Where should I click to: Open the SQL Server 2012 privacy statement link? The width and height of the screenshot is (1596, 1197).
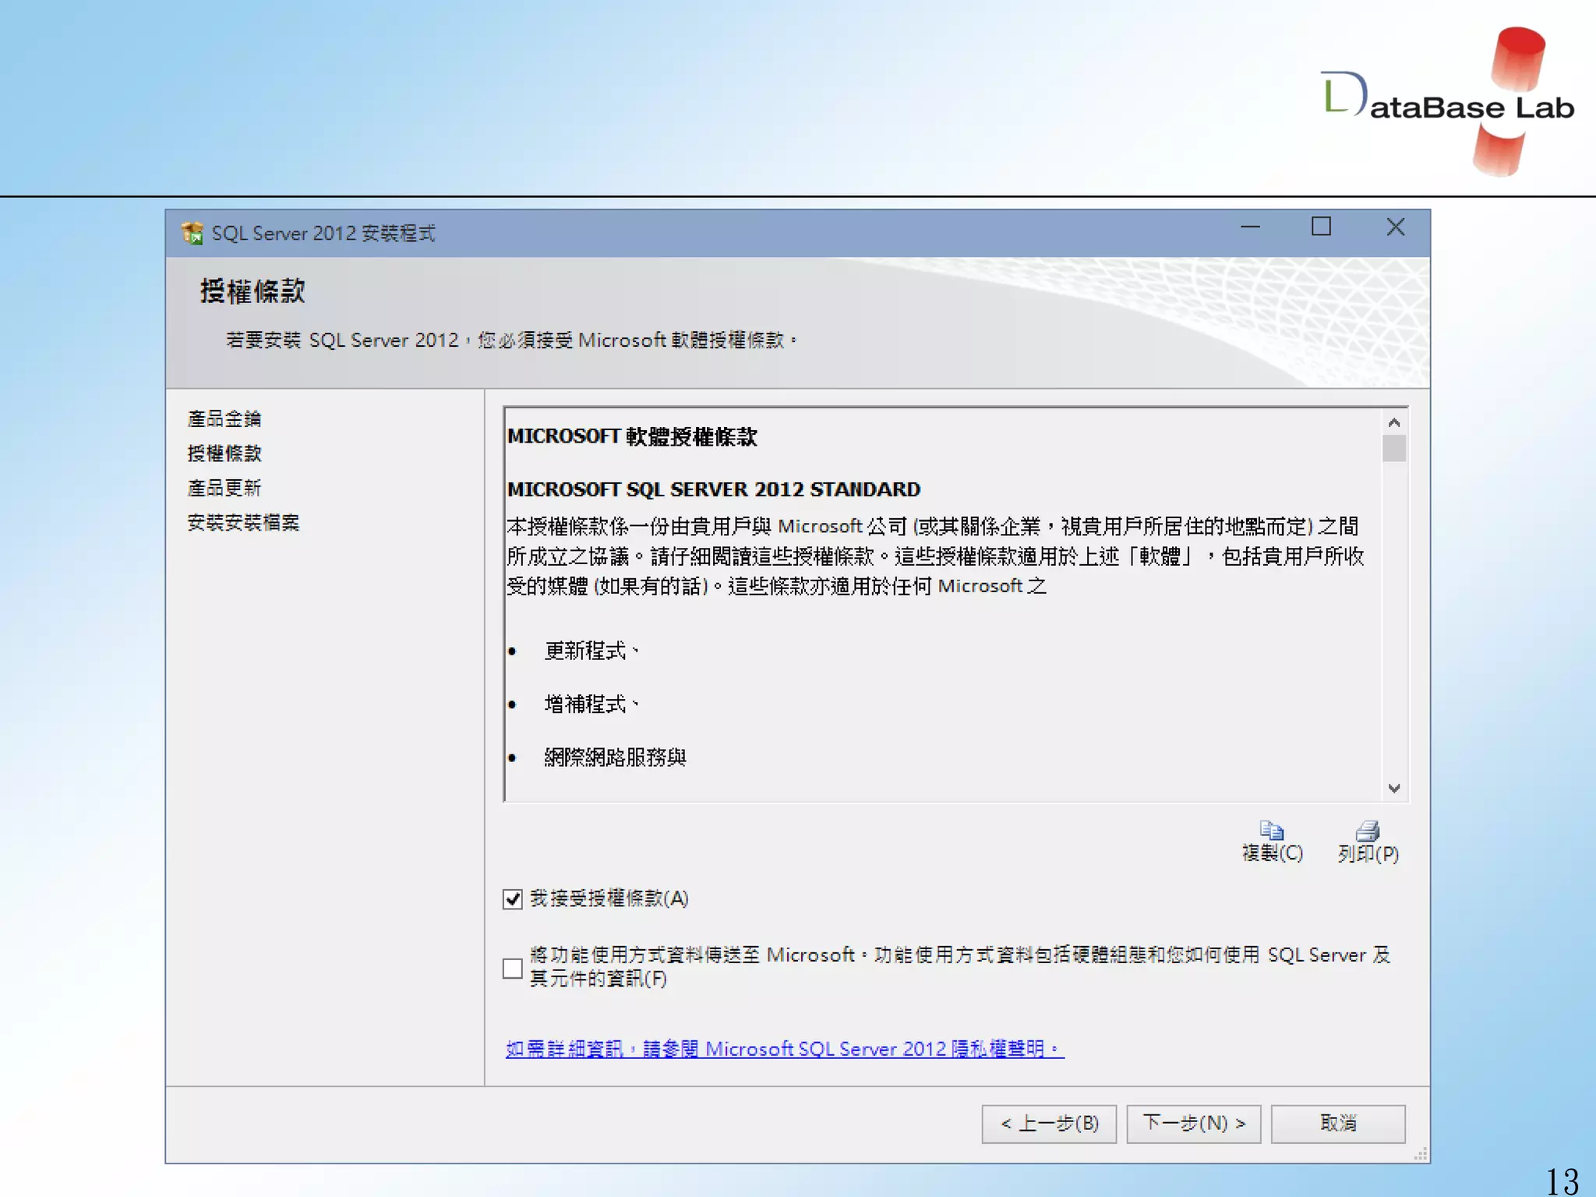click(784, 1050)
